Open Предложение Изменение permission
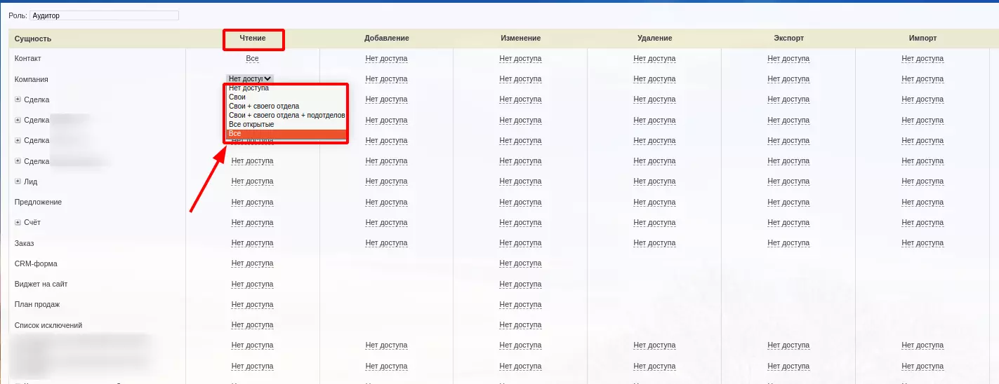 coord(520,202)
